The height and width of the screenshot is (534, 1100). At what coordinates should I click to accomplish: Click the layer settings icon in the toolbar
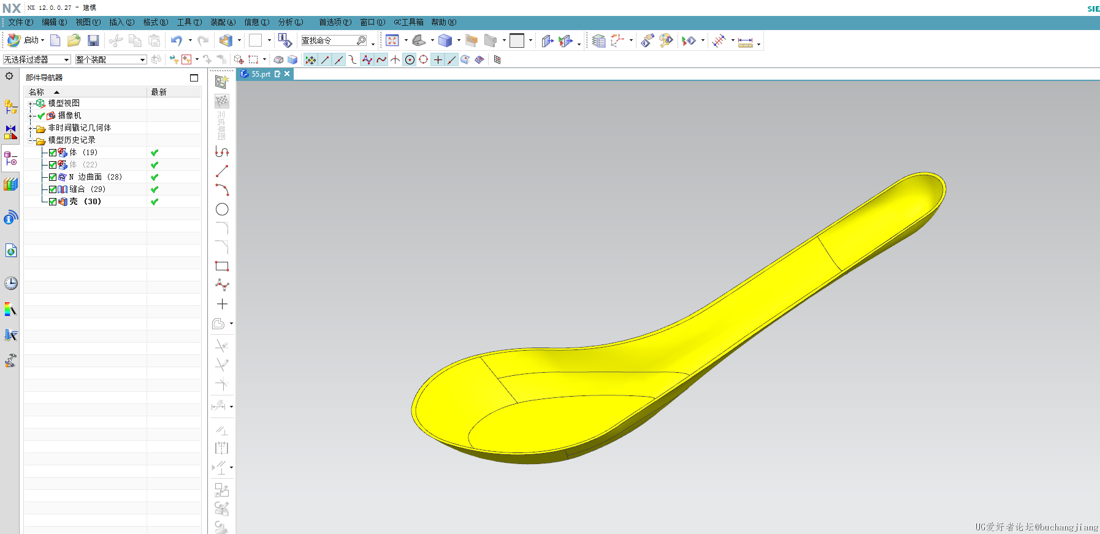pyautogui.click(x=598, y=40)
